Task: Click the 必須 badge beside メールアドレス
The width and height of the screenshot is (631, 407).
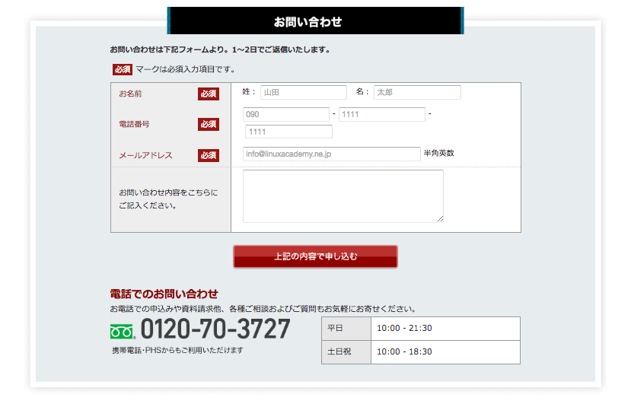Action: point(209,155)
